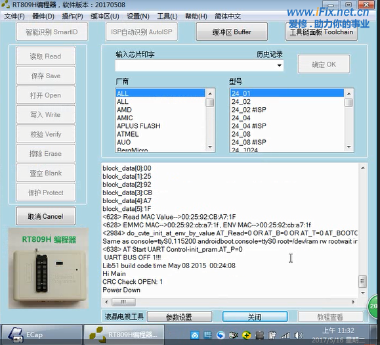Click the blue arrow bubble tray icon

pyautogui.click(x=221, y=335)
